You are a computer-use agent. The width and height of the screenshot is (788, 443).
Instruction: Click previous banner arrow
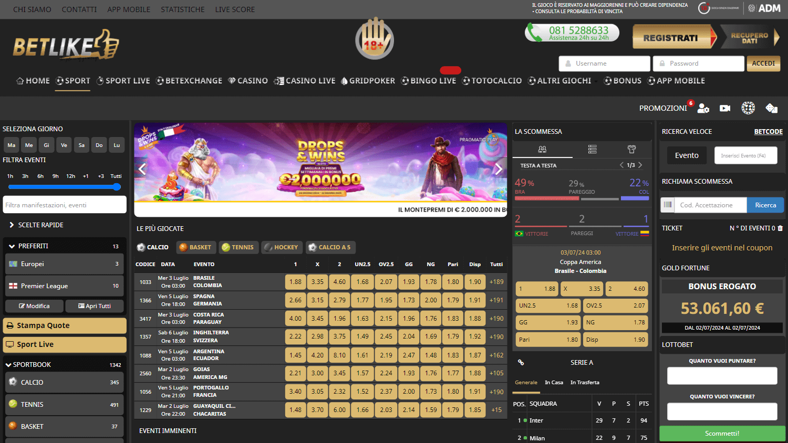click(142, 168)
